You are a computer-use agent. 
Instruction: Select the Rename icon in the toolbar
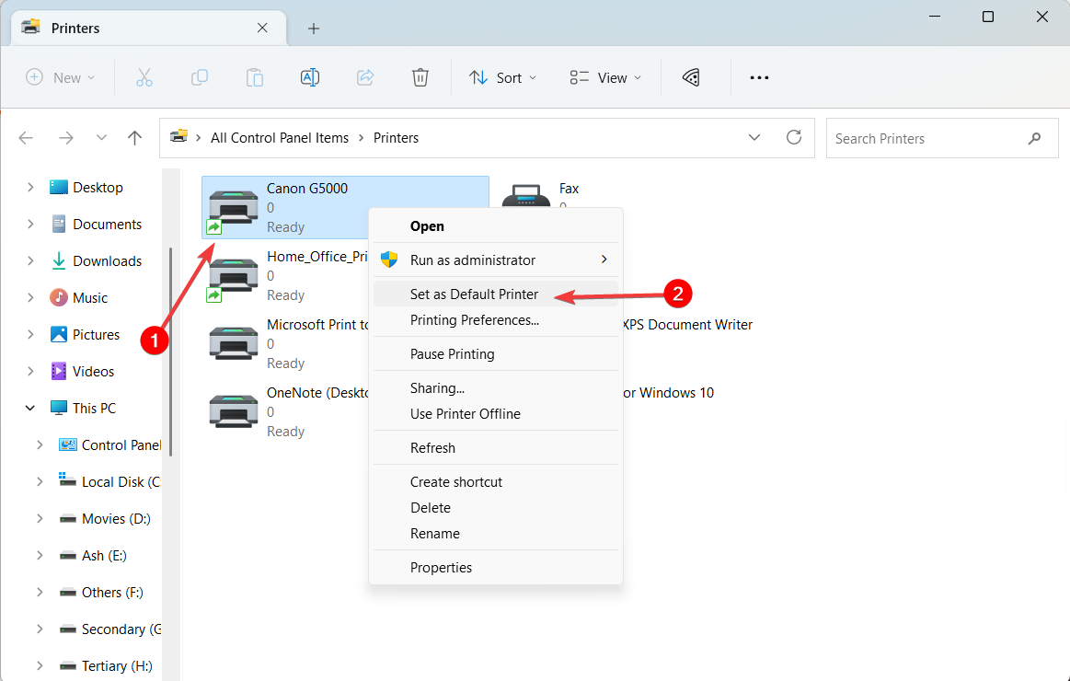310,77
